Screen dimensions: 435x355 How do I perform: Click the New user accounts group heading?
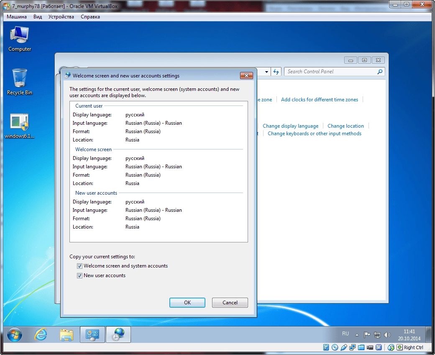tap(96, 193)
